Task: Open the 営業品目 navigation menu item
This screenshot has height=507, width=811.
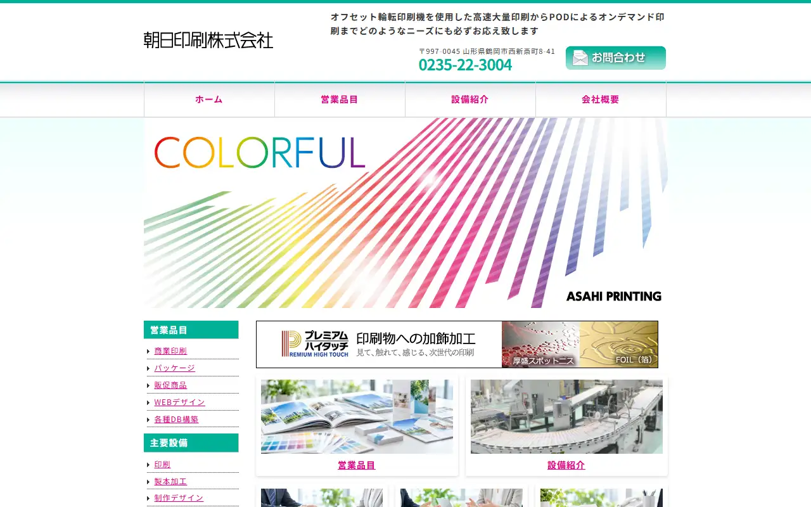Action: (x=340, y=99)
